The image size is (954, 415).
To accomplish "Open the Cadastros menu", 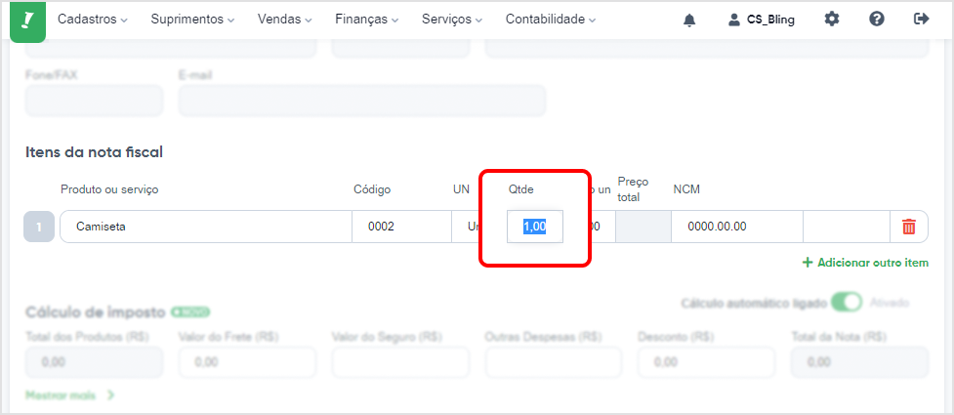I will click(93, 20).
